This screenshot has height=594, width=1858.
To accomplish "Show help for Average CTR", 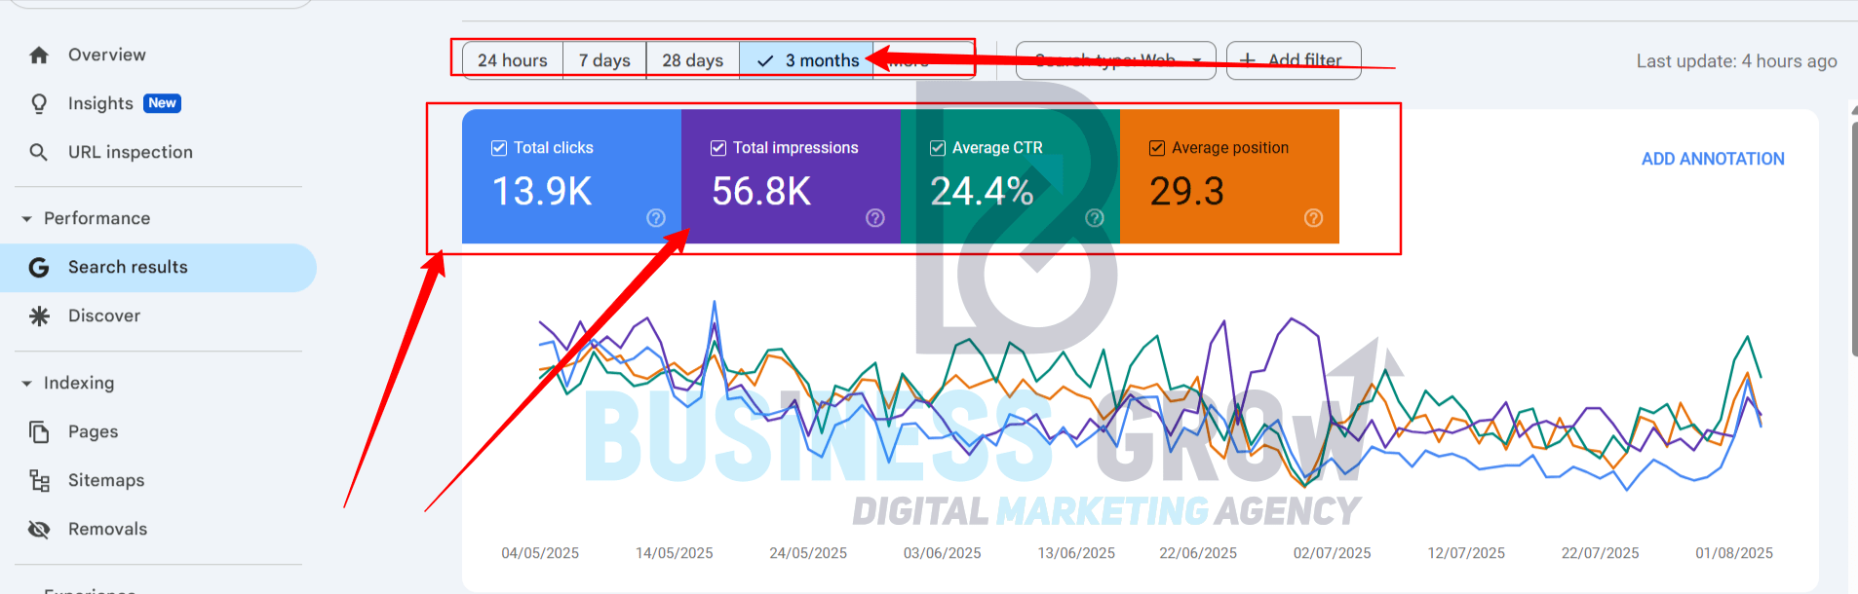I will pos(1095,218).
